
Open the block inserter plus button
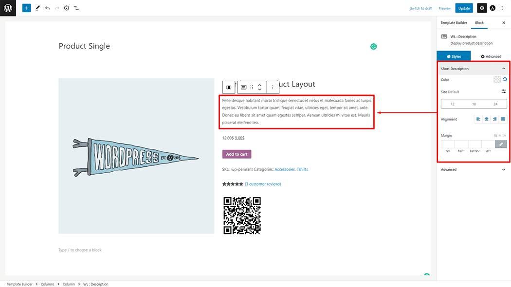coord(26,8)
